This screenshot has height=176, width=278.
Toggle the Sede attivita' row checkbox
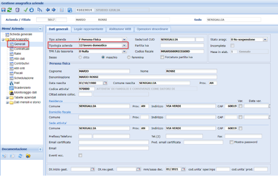[x=240, y=128]
